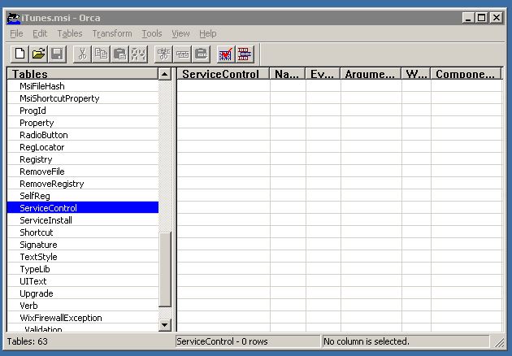Open the View menu
Viewport: 512px width, 356px height.
click(180, 33)
